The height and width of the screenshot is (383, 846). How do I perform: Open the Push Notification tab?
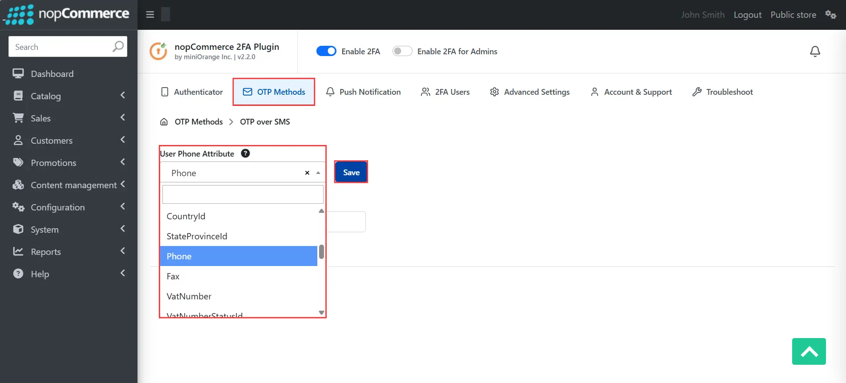(x=363, y=92)
